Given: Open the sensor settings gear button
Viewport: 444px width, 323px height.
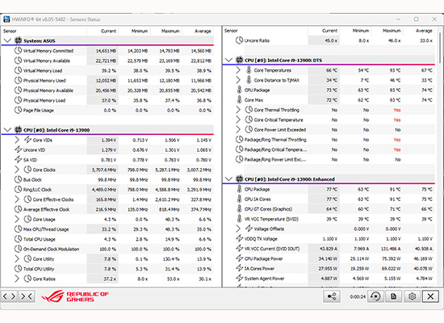Looking at the screenshot, I should tap(412, 296).
